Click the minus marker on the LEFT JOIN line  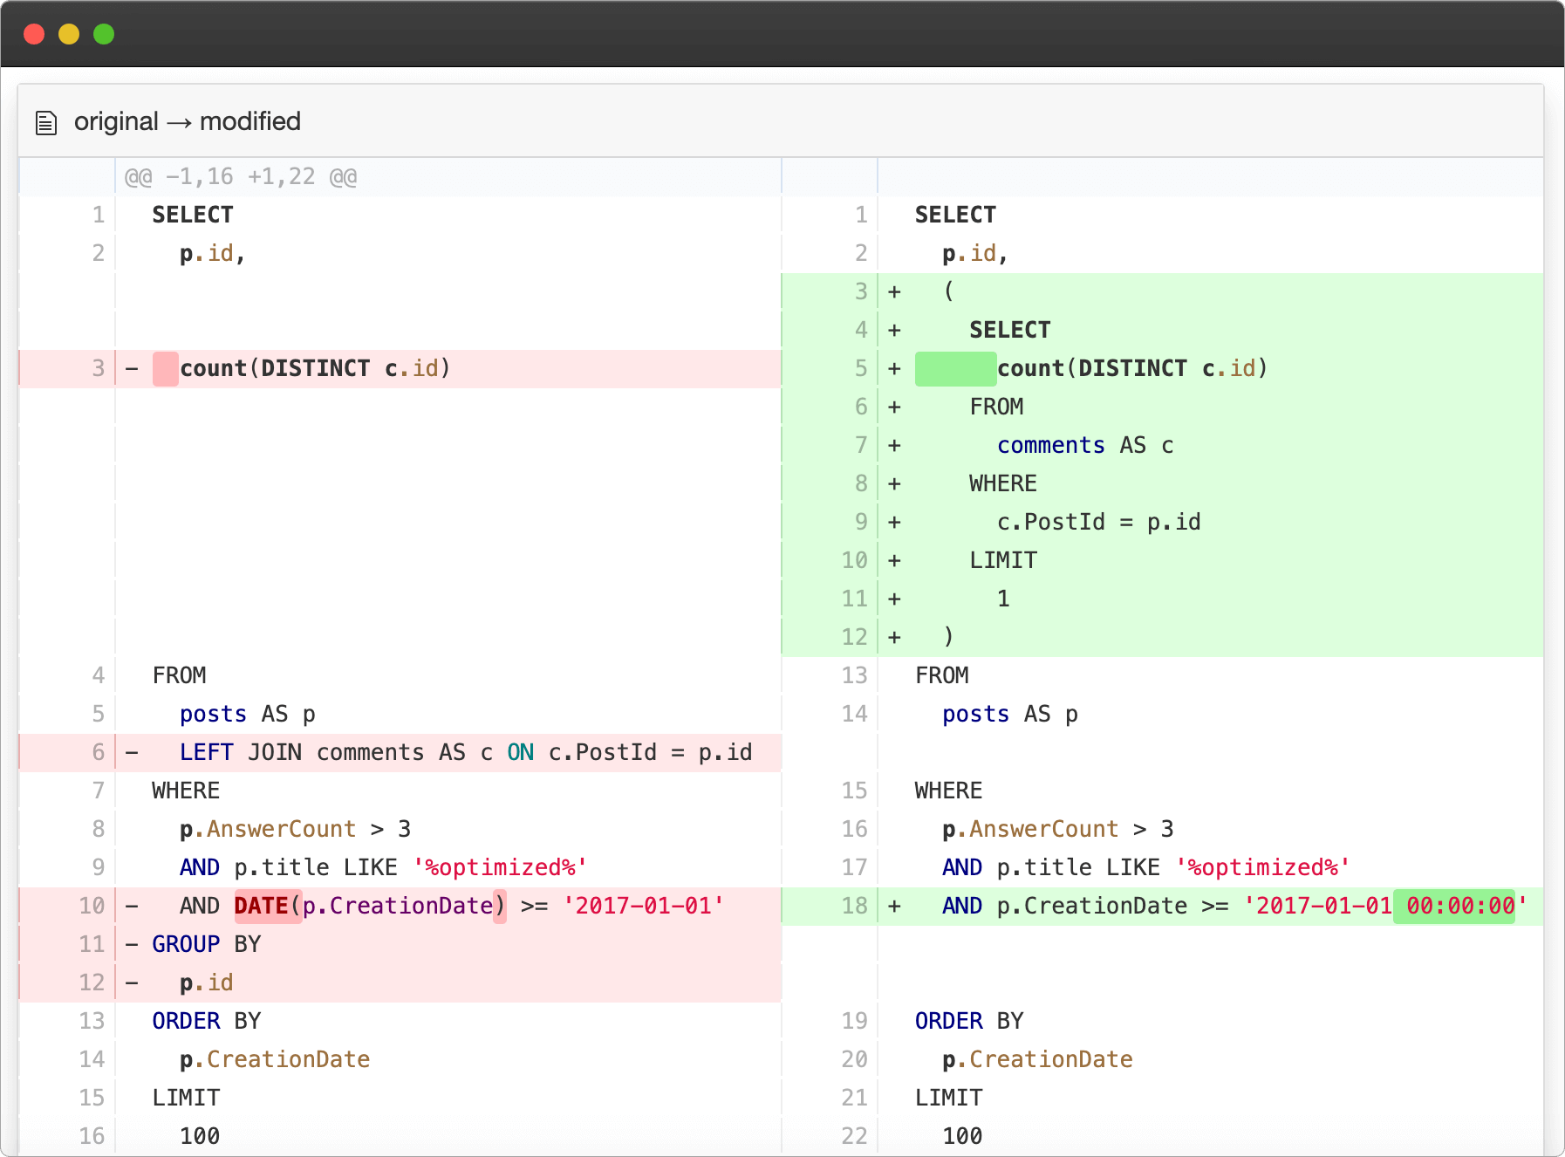pyautogui.click(x=132, y=752)
